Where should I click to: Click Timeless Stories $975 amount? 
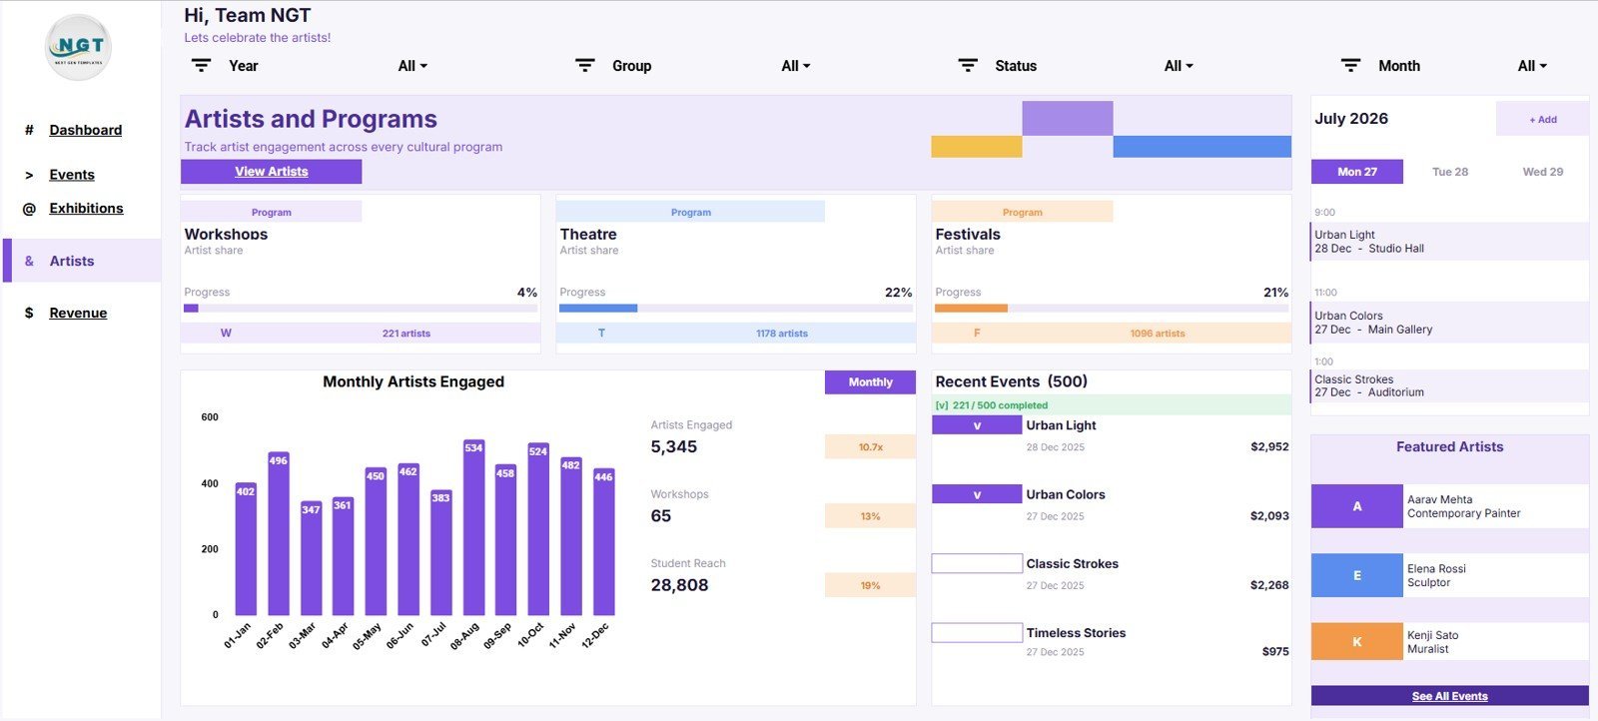(x=1274, y=651)
